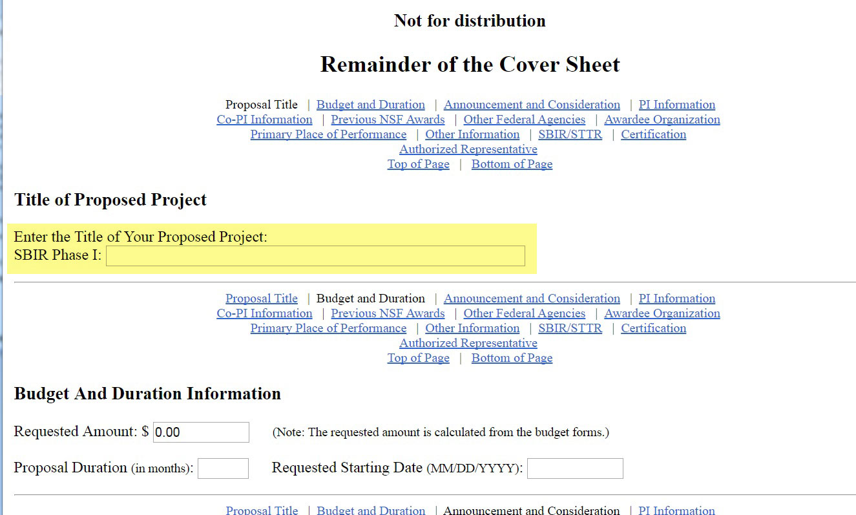Click Certification link in topmost navigation
Image resolution: width=856 pixels, height=515 pixels.
(653, 134)
